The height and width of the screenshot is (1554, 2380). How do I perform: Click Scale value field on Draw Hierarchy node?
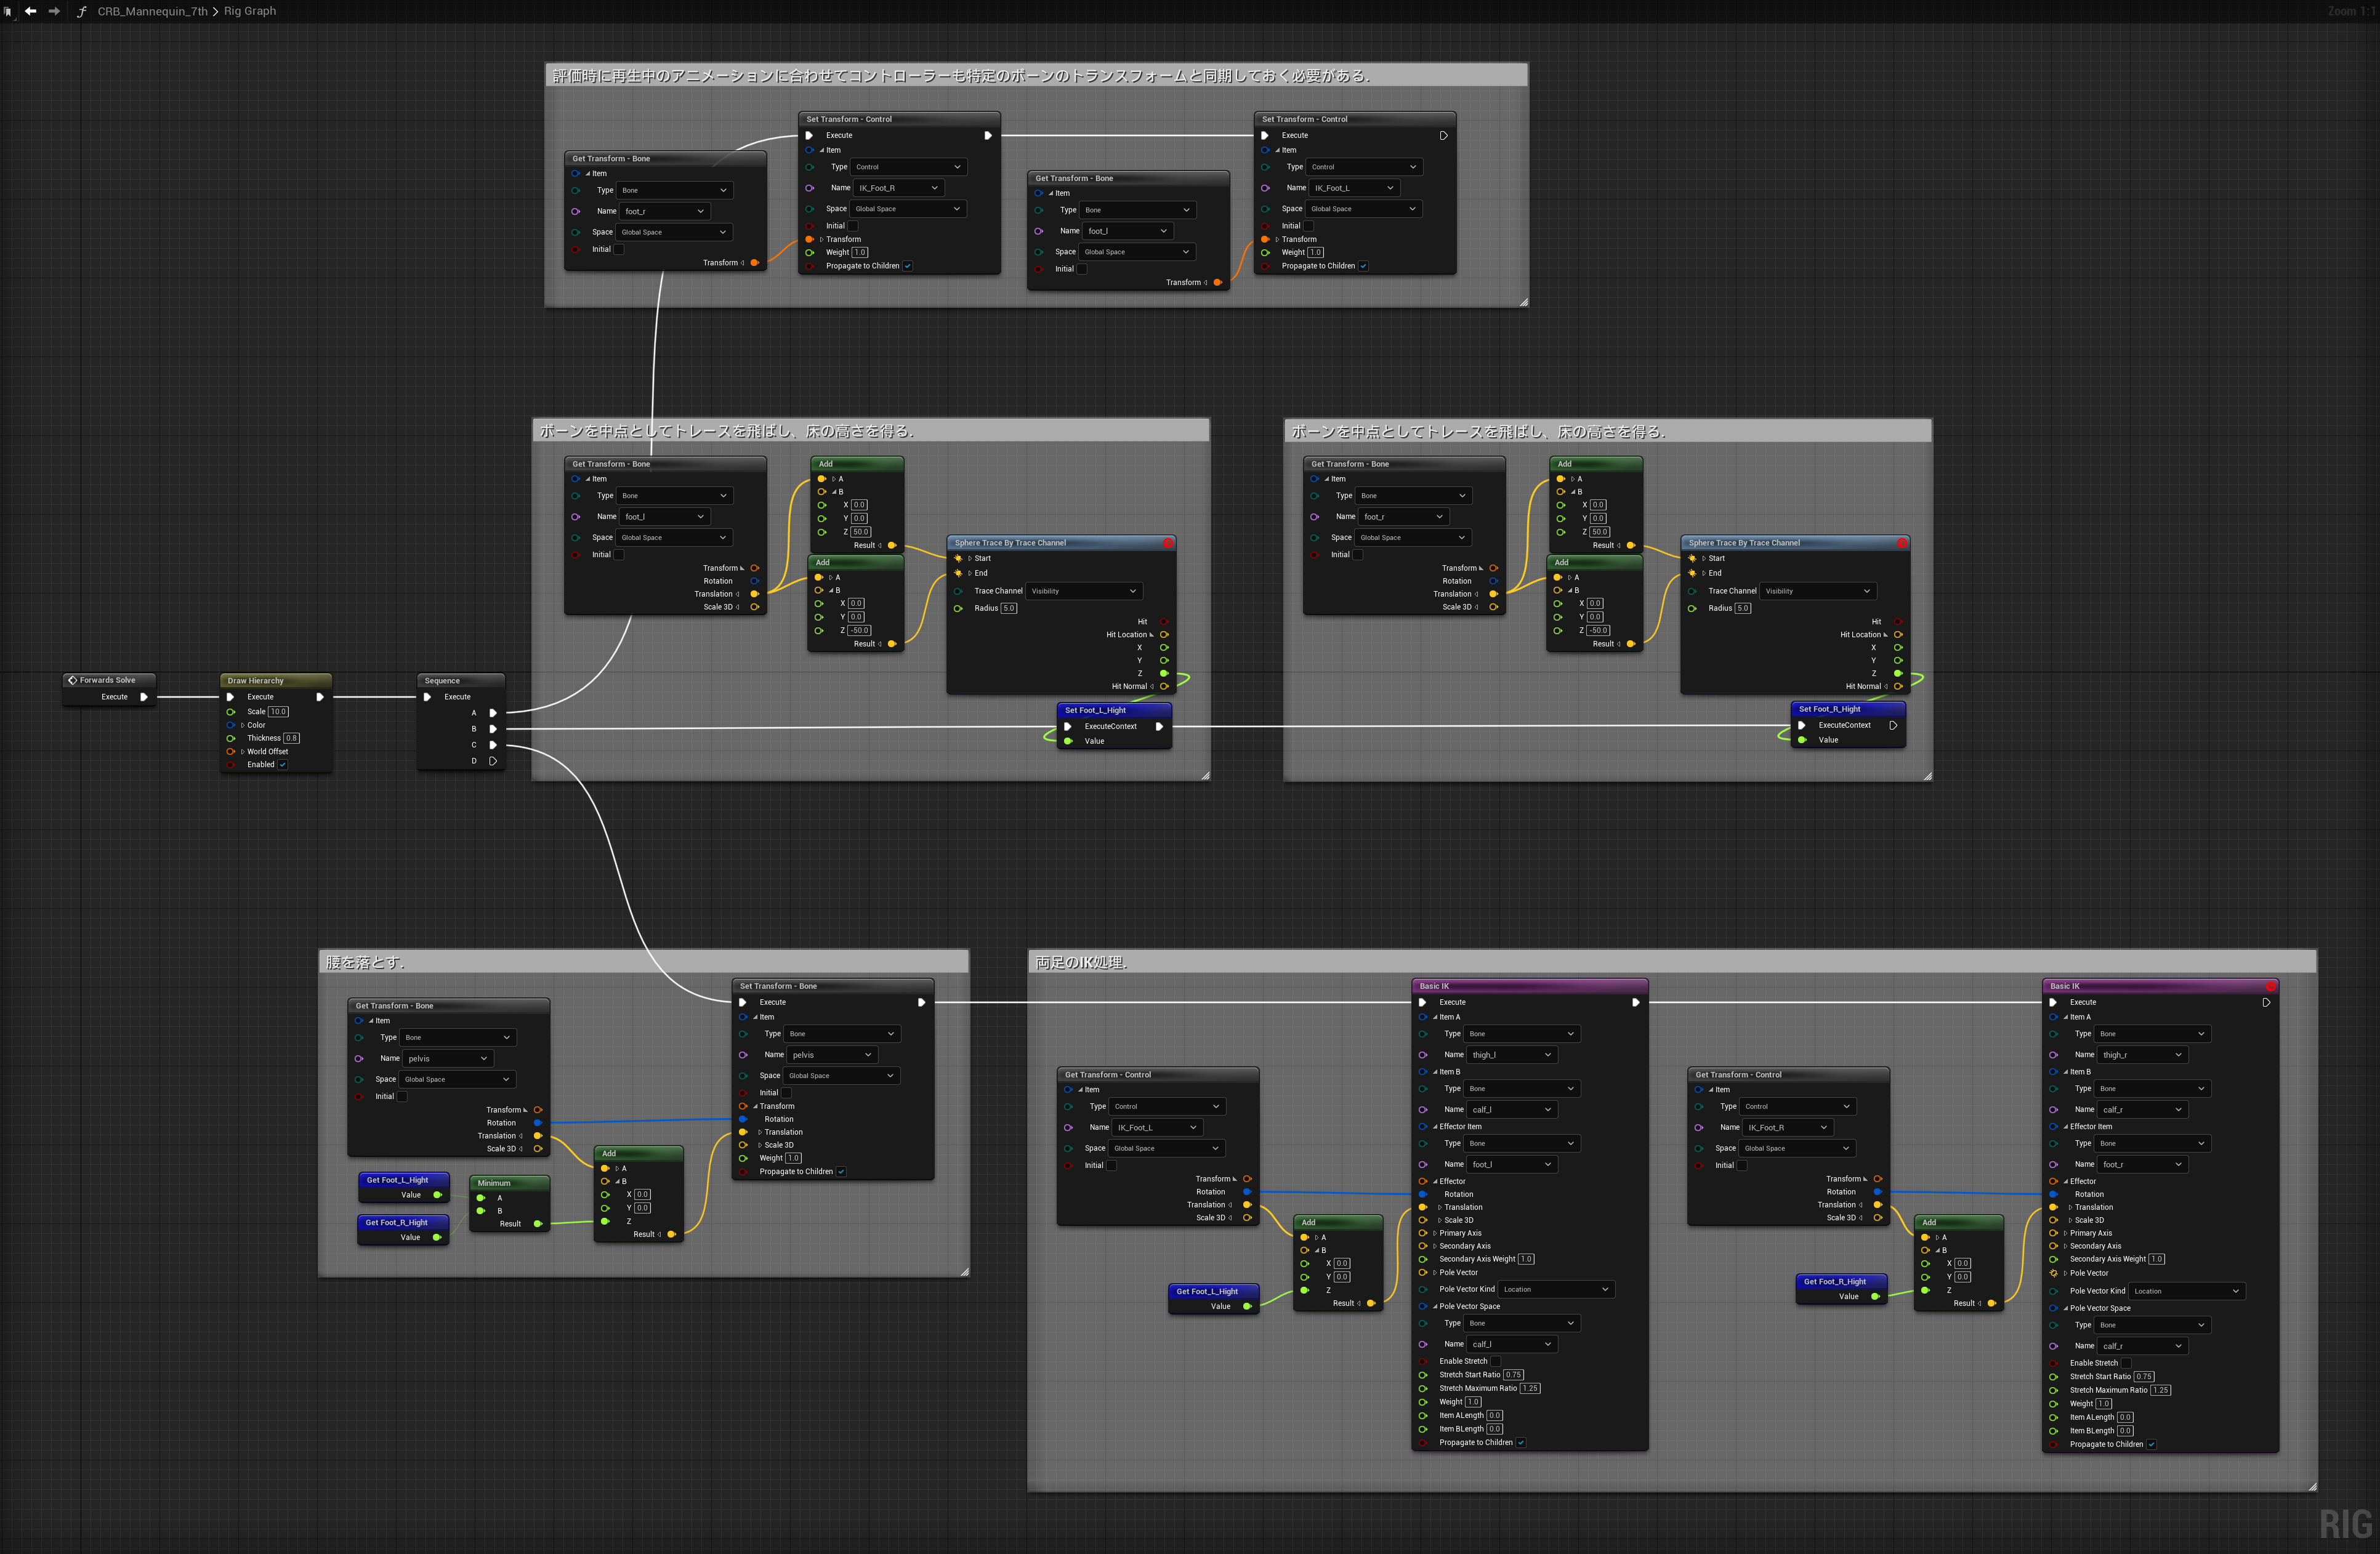click(278, 712)
